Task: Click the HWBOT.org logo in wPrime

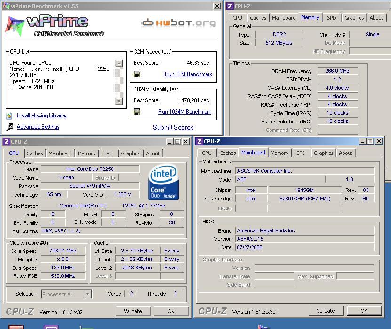Action: pos(178,23)
